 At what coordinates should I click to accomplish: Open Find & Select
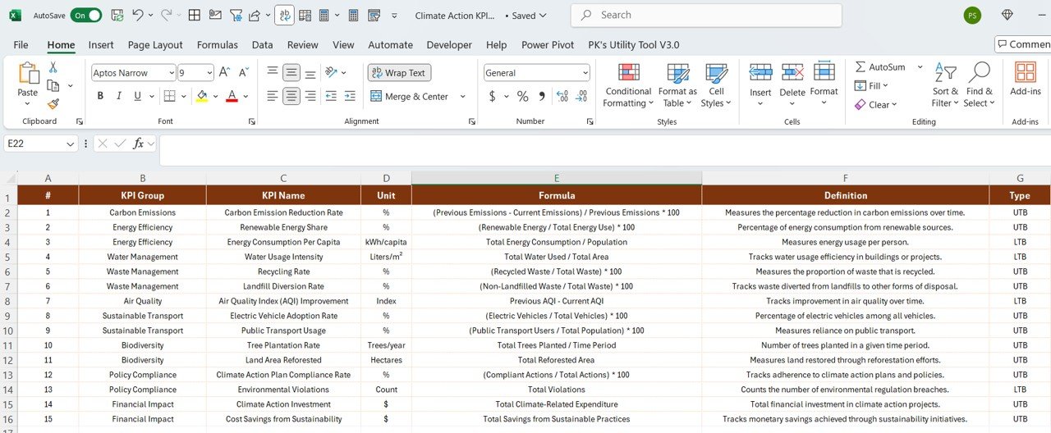[979, 84]
